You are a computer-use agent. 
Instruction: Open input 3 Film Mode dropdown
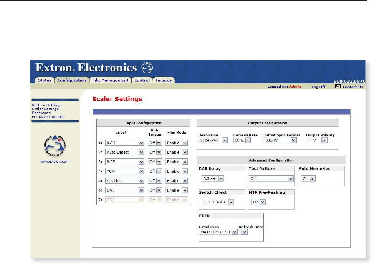(177, 162)
